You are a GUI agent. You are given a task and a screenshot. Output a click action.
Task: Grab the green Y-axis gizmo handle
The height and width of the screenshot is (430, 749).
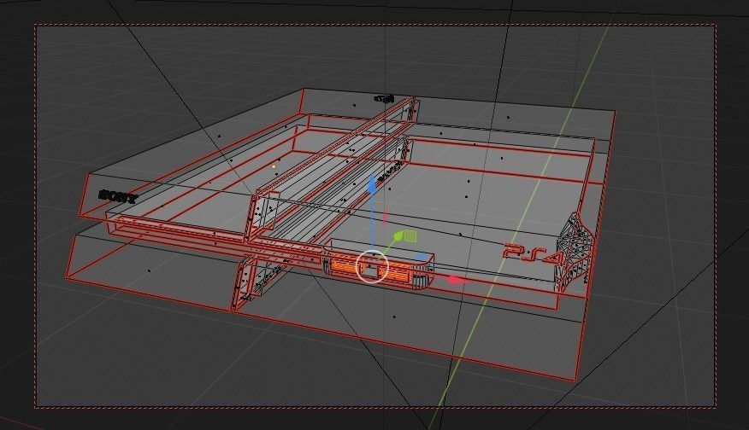(398, 236)
